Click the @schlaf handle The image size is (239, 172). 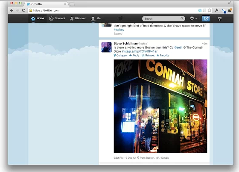click(x=143, y=44)
